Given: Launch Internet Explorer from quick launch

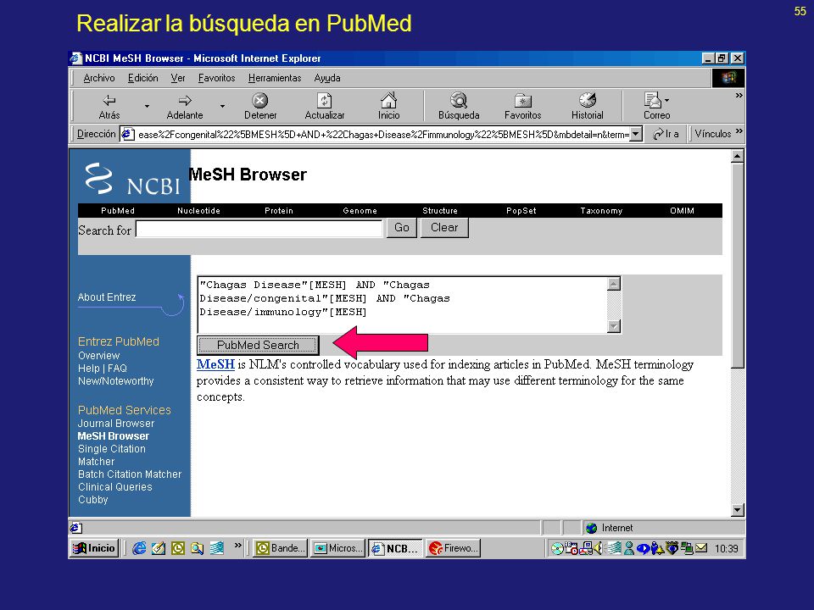Looking at the screenshot, I should click(x=138, y=548).
